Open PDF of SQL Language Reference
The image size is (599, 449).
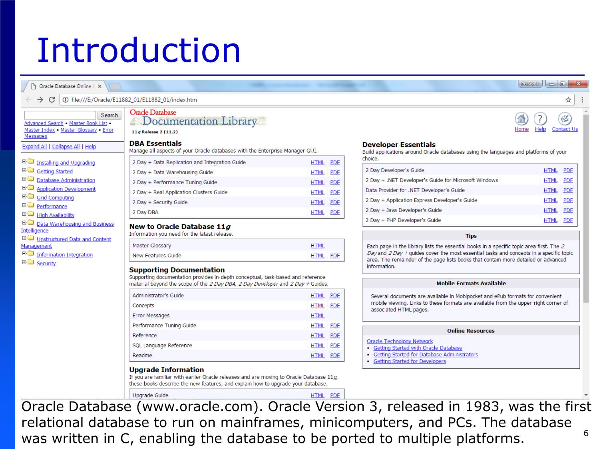pos(335,346)
